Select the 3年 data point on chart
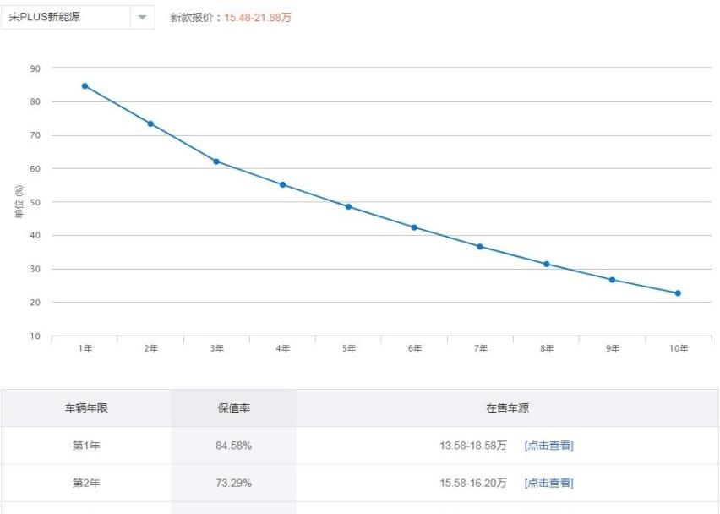 tap(216, 161)
